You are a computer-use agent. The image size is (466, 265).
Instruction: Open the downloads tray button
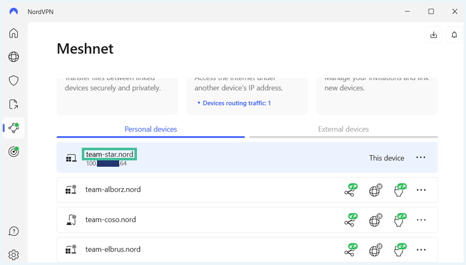434,35
